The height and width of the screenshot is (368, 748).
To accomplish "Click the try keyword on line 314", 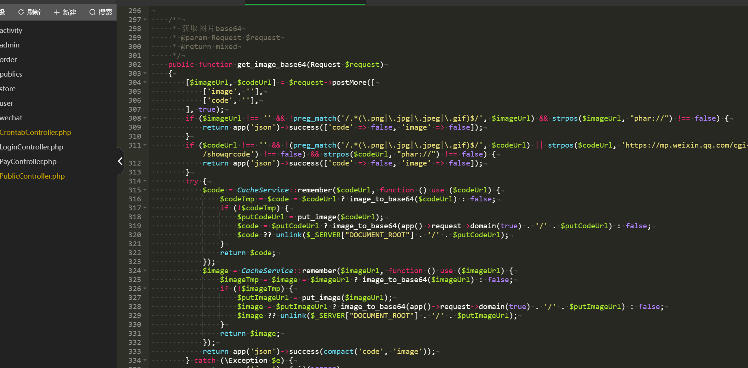I will tap(192, 181).
